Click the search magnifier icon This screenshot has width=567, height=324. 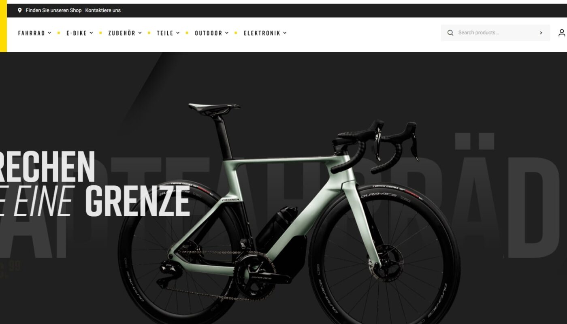(450, 33)
